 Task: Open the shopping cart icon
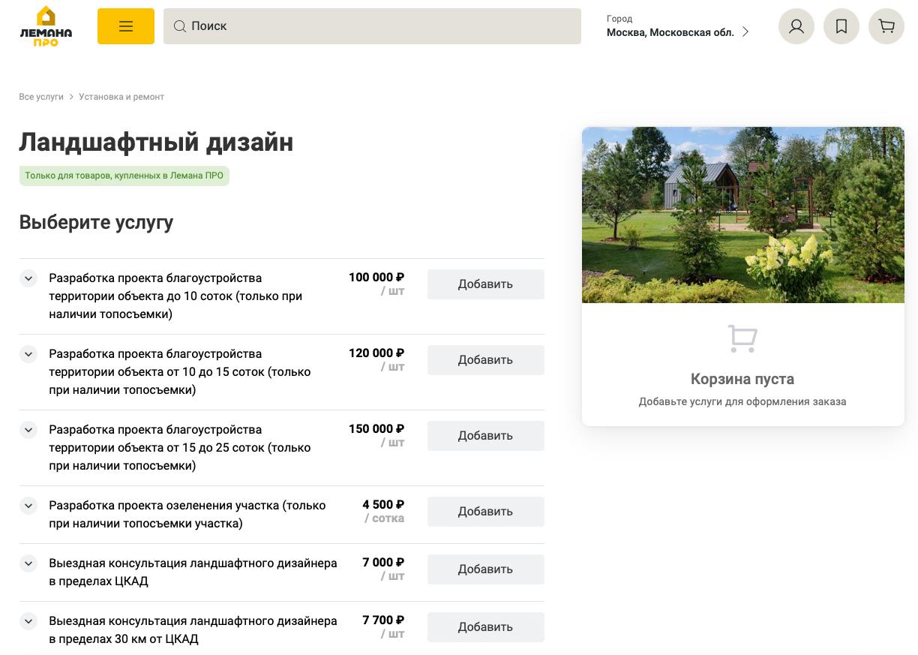[x=886, y=26]
